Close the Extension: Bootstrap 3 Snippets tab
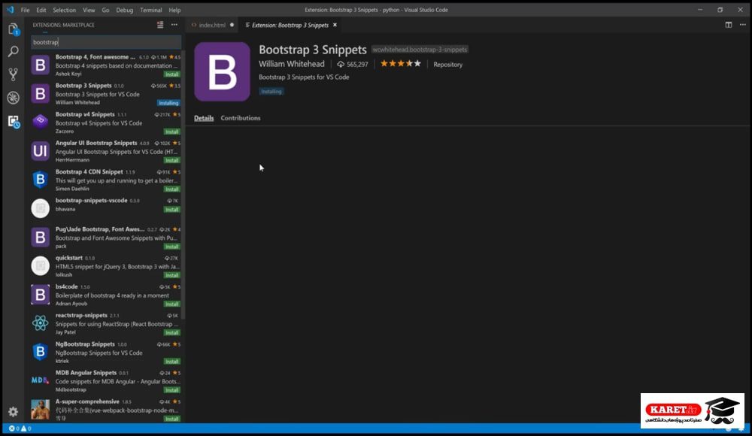 335,25
